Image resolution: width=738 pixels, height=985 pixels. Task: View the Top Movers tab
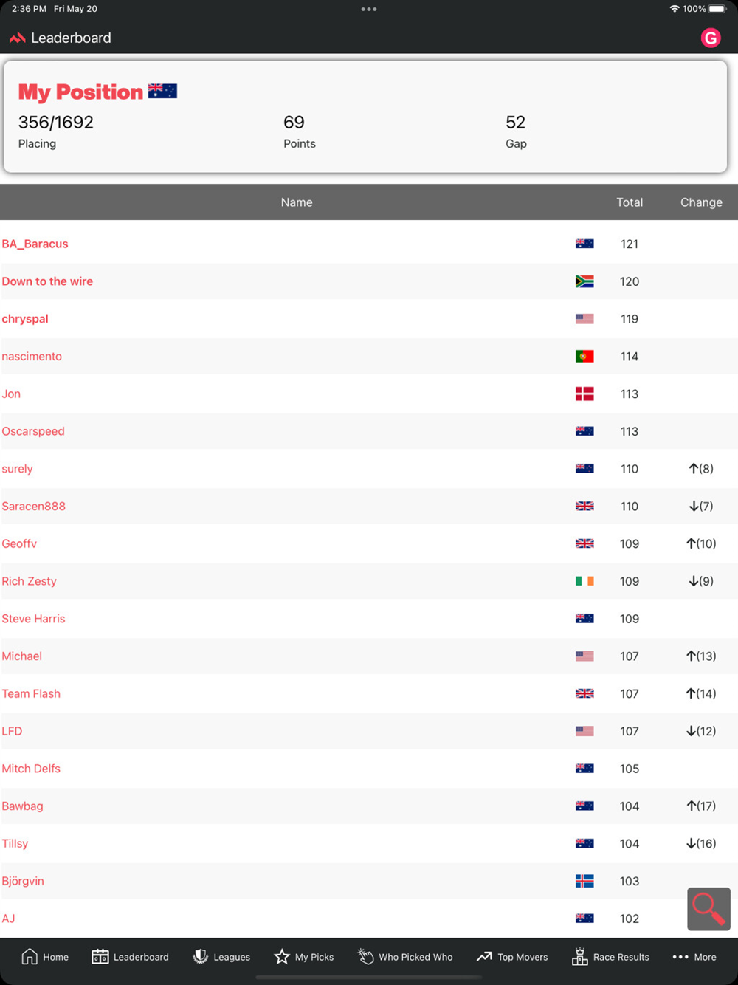[512, 957]
